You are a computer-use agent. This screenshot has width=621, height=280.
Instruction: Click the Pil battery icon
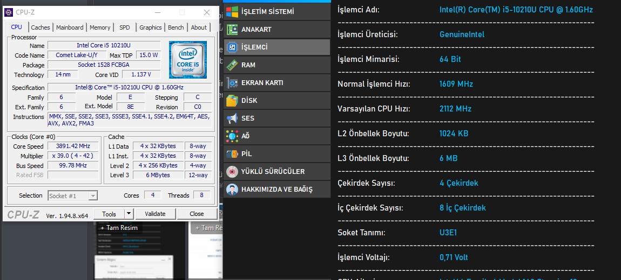click(x=232, y=153)
